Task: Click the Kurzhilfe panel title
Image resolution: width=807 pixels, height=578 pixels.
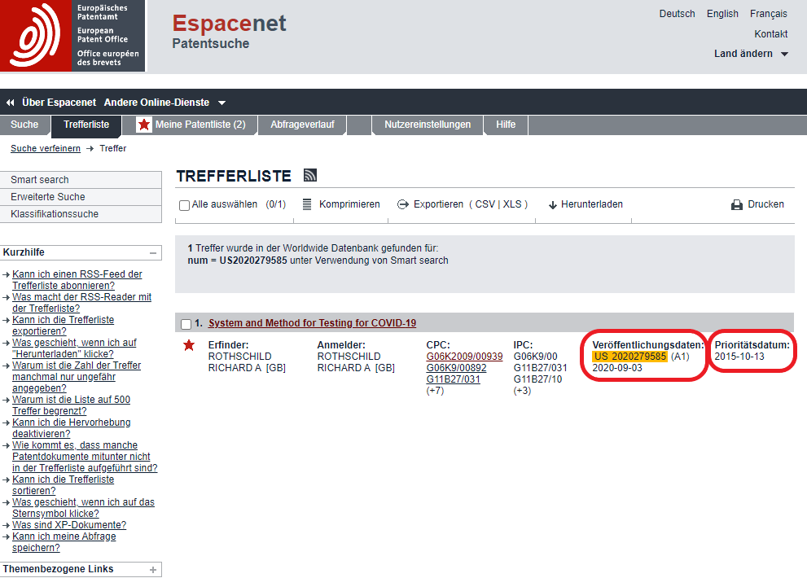Action: tap(24, 252)
